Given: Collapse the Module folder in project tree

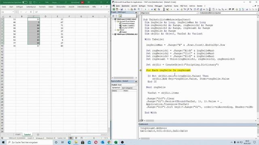Looking at the screenshot, I should point(116,30).
